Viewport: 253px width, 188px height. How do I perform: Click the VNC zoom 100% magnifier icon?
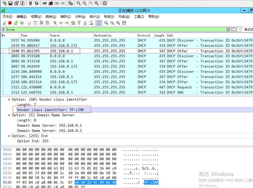tap(91, 3)
